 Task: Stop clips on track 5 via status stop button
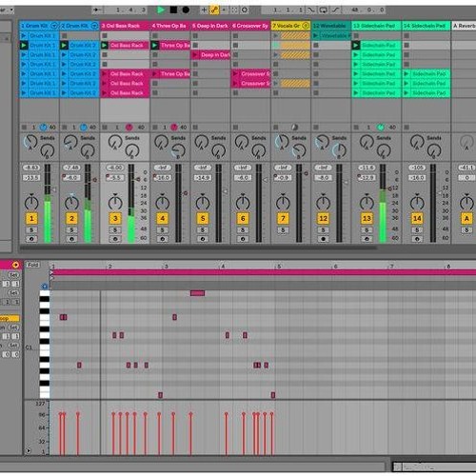click(195, 128)
